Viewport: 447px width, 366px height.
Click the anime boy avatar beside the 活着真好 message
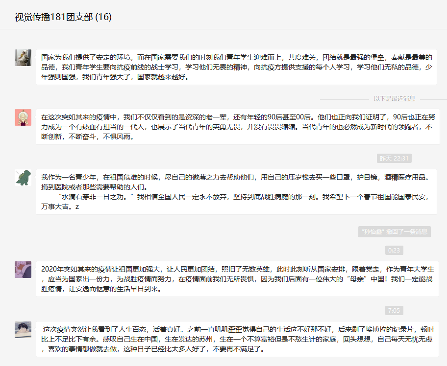(23, 330)
